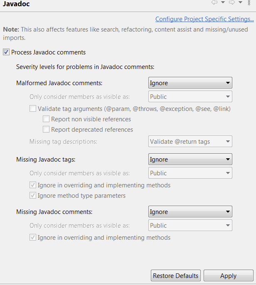
Task: Open the forward history dropdown arrow
Action: (240, 2)
